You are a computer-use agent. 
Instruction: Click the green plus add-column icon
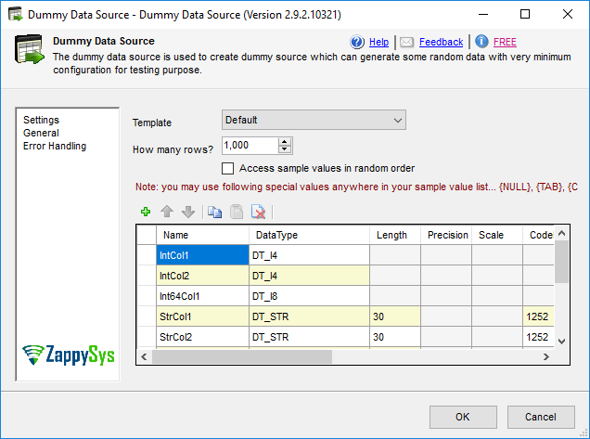tap(146, 212)
